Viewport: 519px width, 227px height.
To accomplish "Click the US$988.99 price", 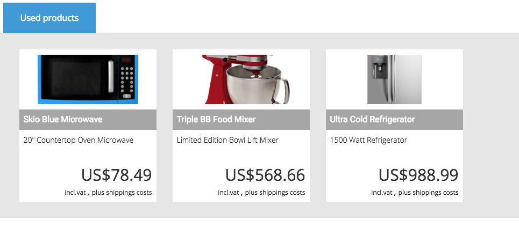I will click(418, 175).
